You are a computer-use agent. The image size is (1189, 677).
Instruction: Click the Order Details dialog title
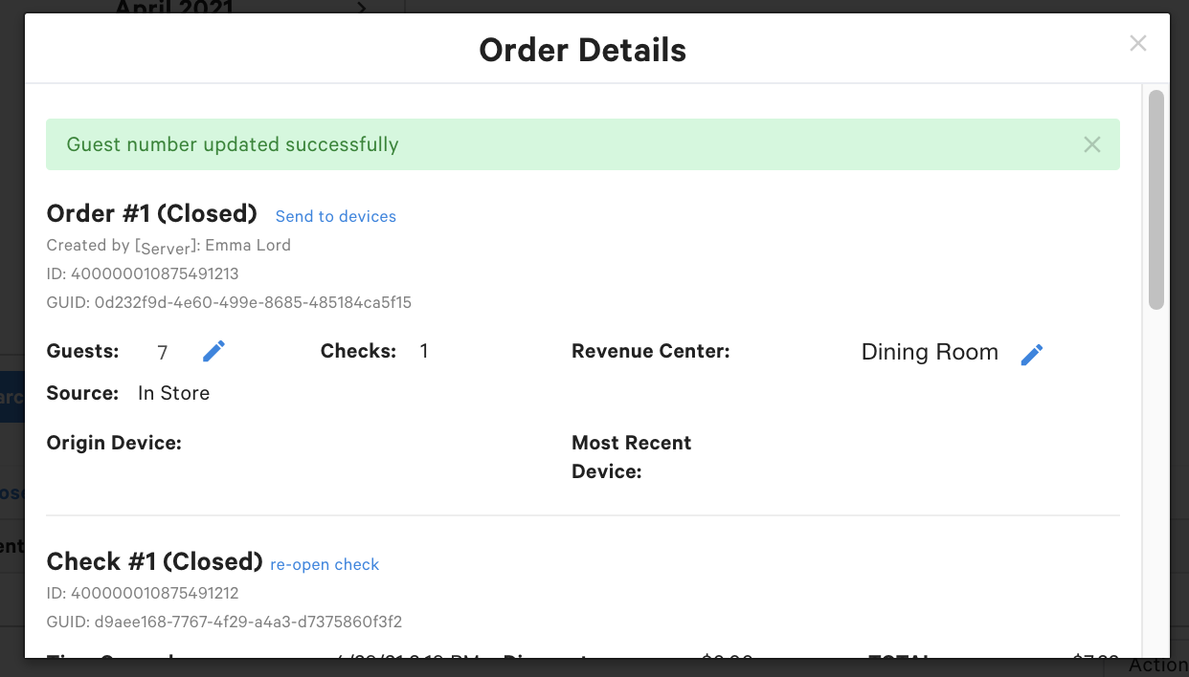tap(582, 50)
